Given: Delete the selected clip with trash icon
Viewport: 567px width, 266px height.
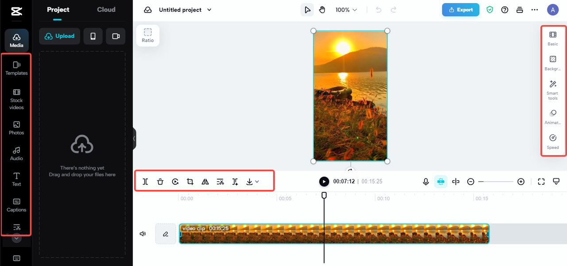Looking at the screenshot, I should (160, 182).
